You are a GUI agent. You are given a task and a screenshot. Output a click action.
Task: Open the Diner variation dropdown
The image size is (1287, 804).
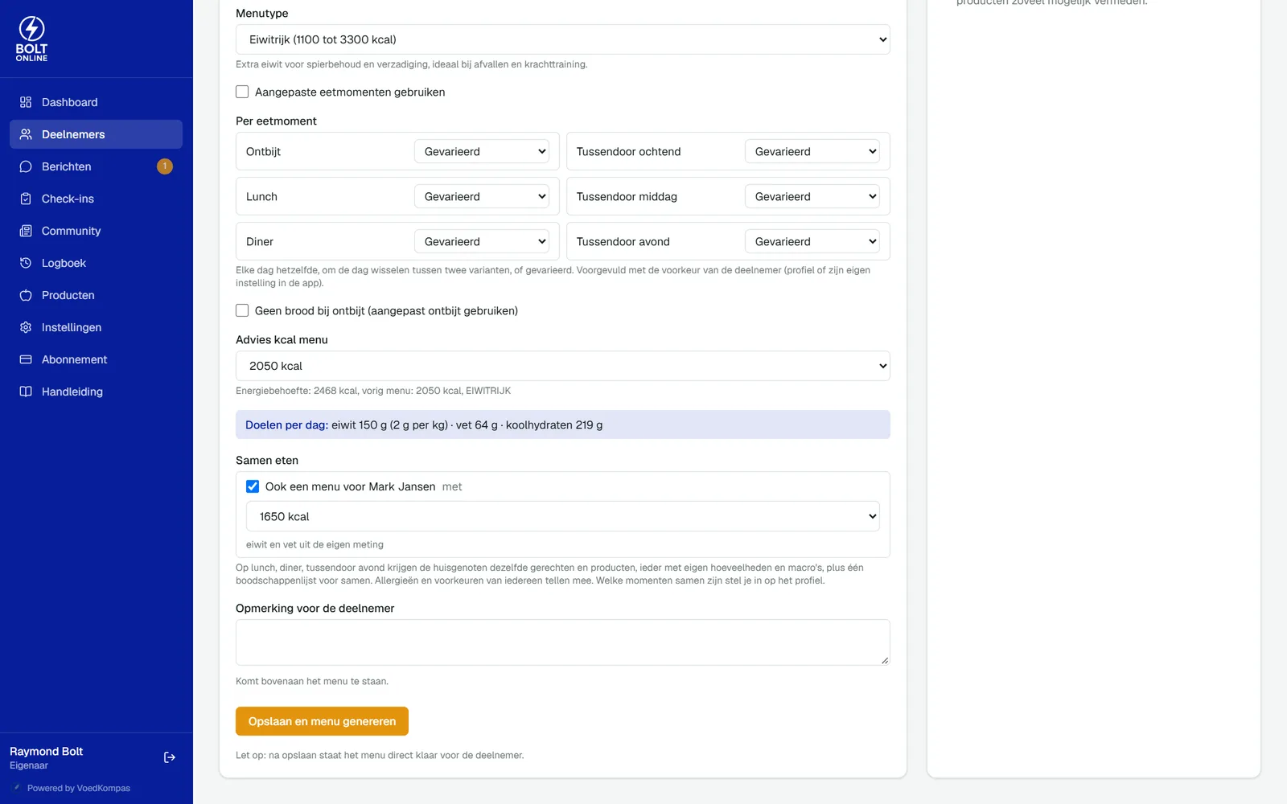click(481, 241)
